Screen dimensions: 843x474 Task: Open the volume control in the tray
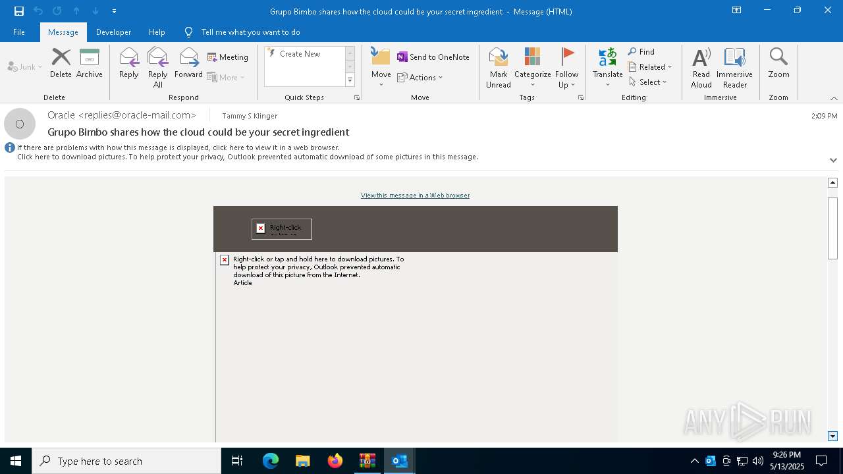tap(758, 461)
